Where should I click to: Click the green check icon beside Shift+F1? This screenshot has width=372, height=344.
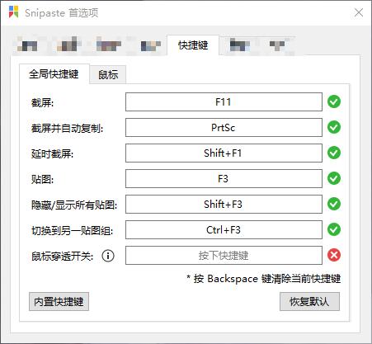click(334, 153)
